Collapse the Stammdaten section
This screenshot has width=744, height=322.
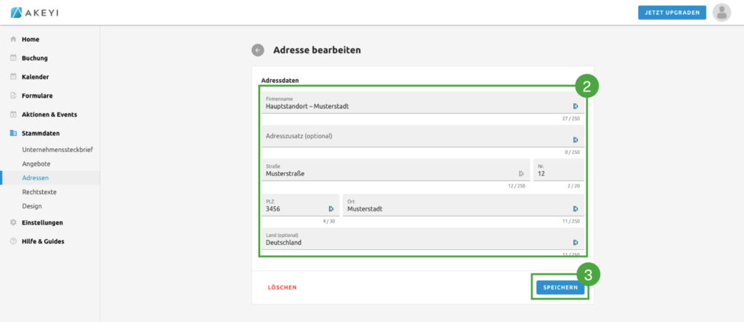tap(41, 133)
